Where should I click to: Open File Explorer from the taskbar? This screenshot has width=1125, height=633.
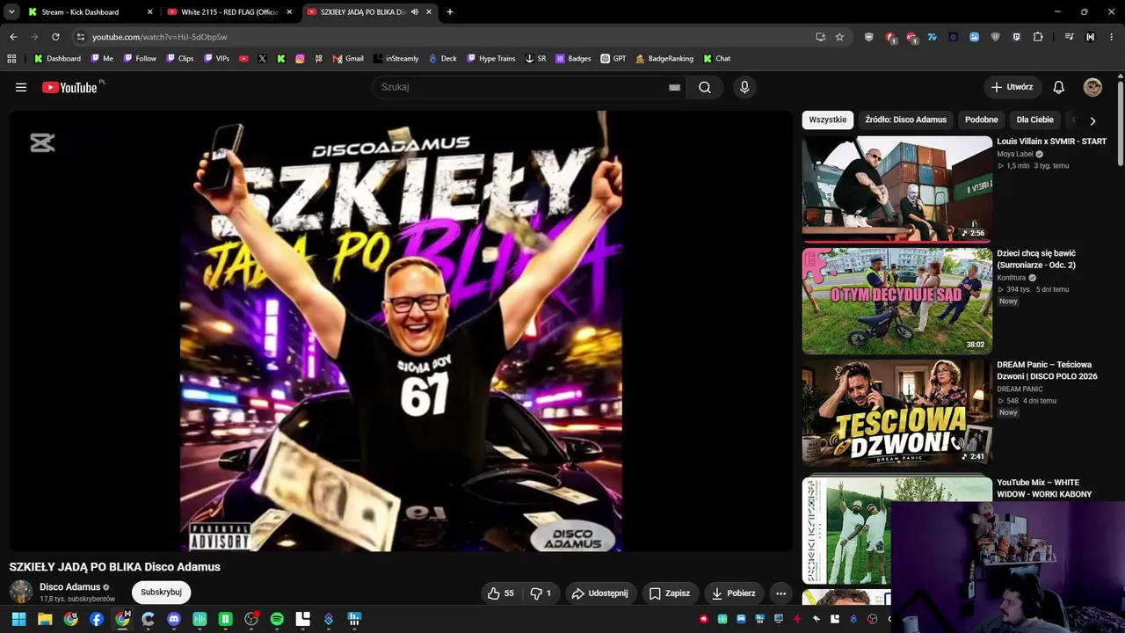(x=45, y=619)
